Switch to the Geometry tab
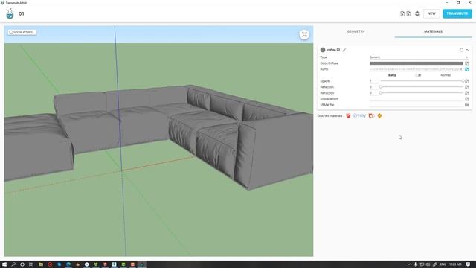The width and height of the screenshot is (476, 268). (x=356, y=31)
